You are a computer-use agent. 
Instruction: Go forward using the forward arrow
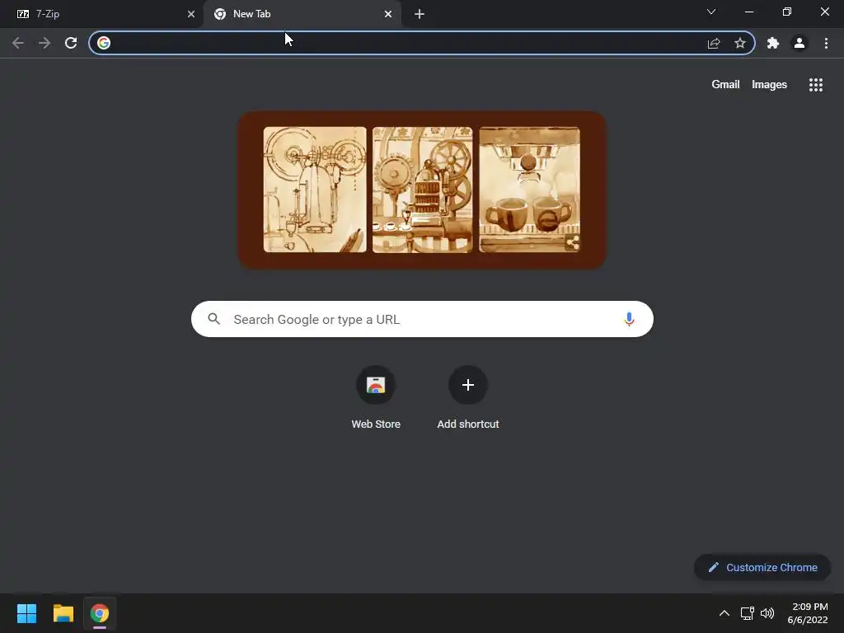[x=45, y=43]
